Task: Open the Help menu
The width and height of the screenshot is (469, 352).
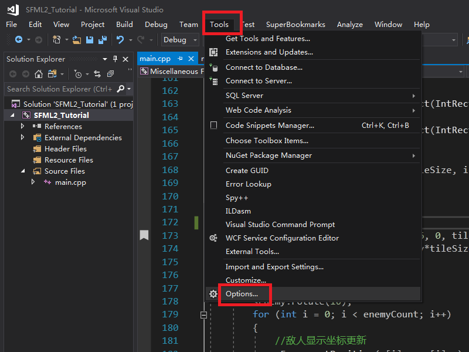Action: [x=422, y=24]
